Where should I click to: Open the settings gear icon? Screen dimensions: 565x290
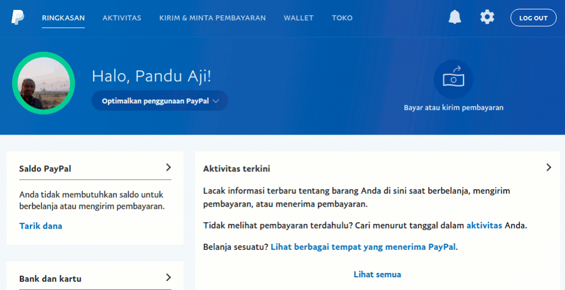pyautogui.click(x=487, y=17)
